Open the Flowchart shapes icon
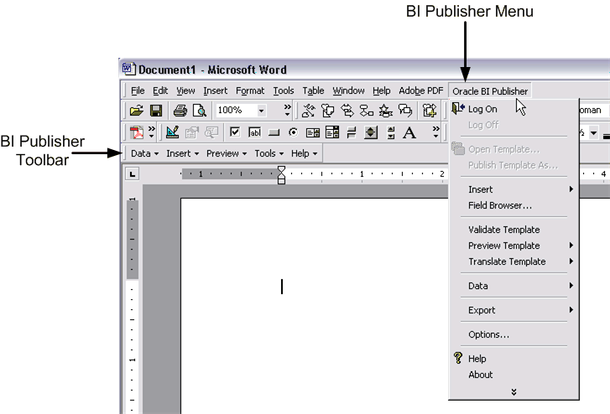The width and height of the screenshot is (610, 414). (366, 111)
